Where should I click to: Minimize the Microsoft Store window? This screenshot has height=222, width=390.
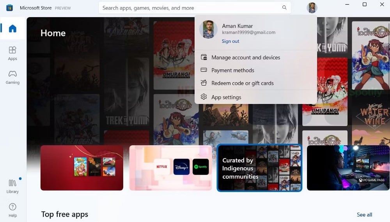[347, 4]
